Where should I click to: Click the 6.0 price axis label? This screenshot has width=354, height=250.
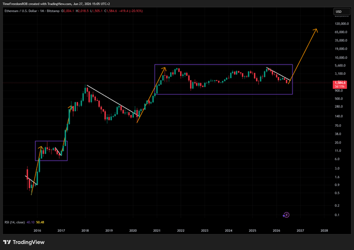coord(337,159)
